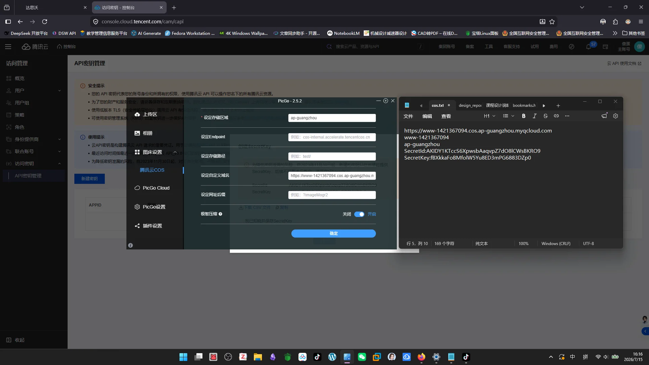Toggle the 极智压缩 switch in PicGo

(359, 214)
